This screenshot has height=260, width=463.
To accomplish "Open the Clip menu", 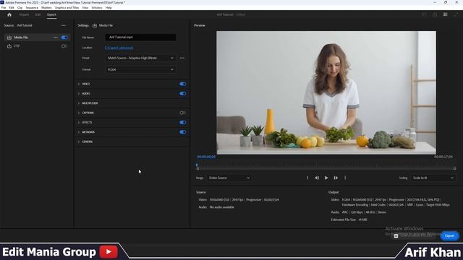I will pyautogui.click(x=20, y=8).
